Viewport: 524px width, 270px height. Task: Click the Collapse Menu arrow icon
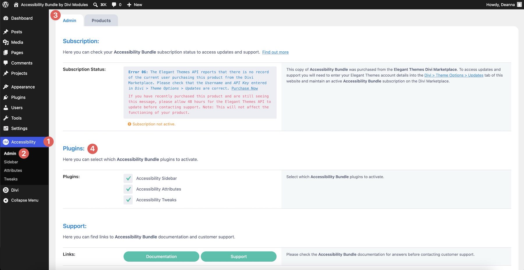click(6, 200)
